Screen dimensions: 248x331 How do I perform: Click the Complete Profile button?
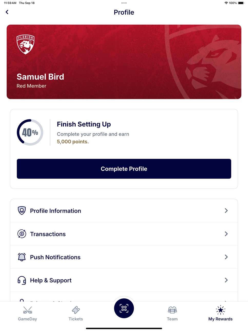pos(124,169)
